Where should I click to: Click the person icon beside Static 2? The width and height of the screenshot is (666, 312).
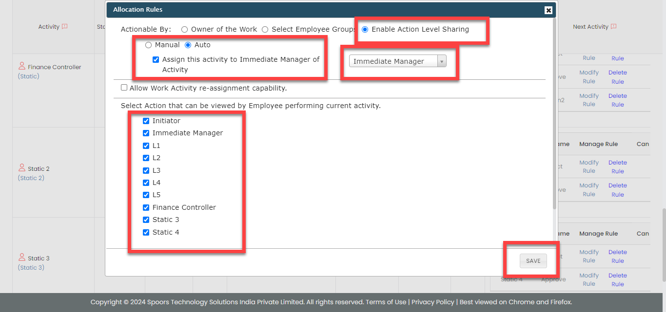[x=22, y=168]
